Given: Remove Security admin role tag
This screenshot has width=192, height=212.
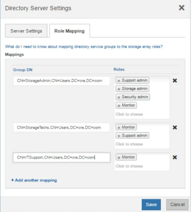Looking at the screenshot, I should (119, 97).
